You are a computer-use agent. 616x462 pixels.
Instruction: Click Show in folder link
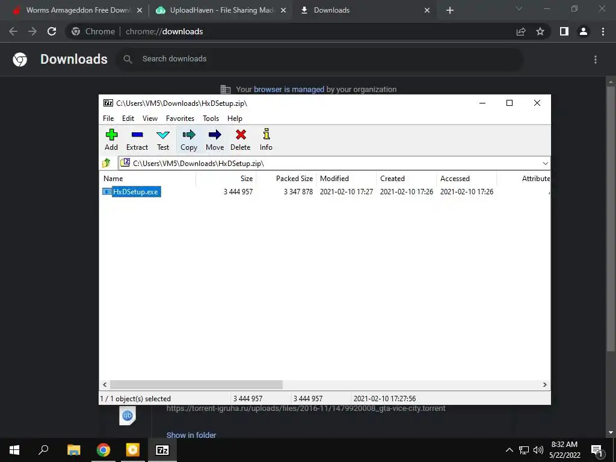(x=191, y=435)
